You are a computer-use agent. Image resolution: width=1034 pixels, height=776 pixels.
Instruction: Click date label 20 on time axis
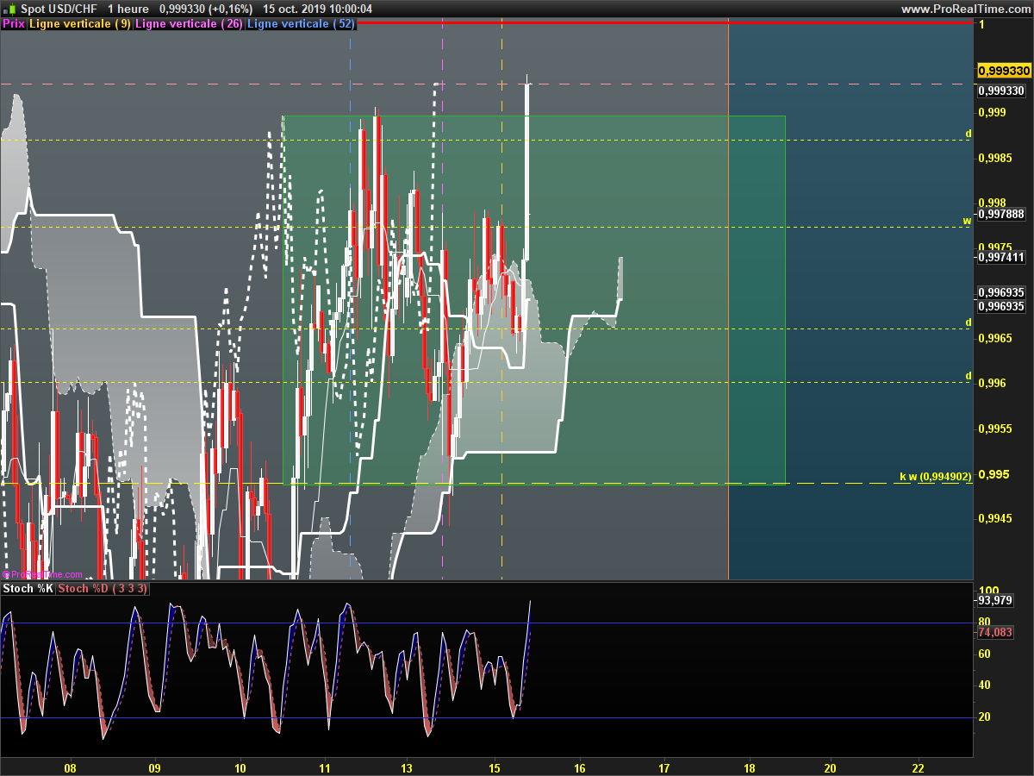point(831,767)
